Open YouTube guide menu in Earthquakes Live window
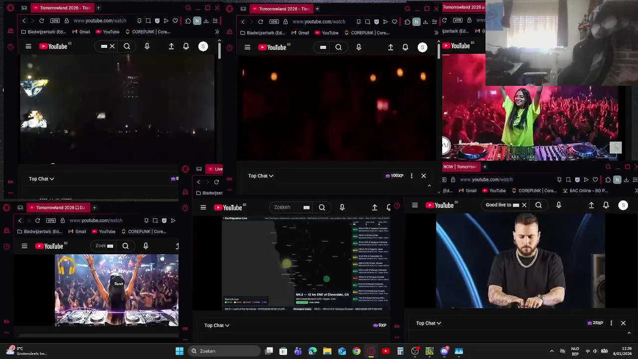The width and height of the screenshot is (638, 359). (x=203, y=207)
